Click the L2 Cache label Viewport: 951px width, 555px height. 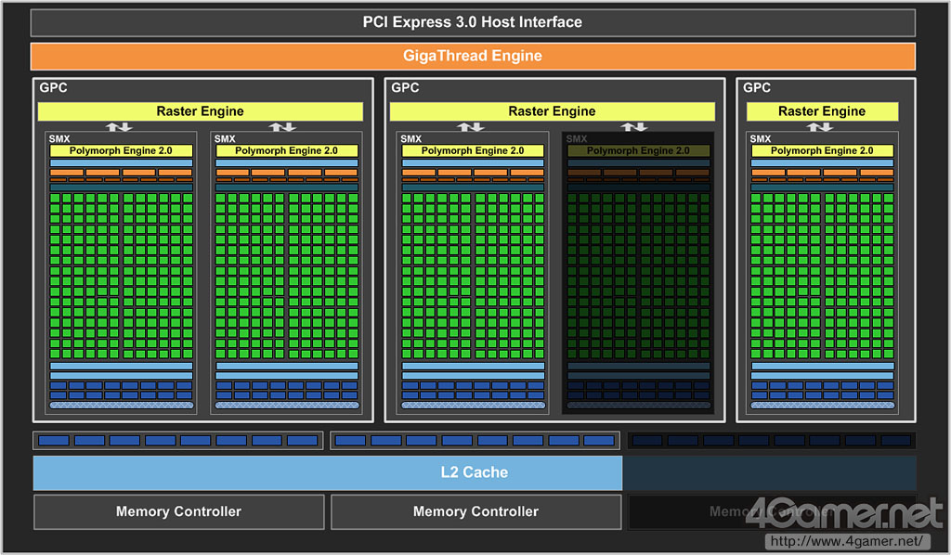tap(474, 472)
